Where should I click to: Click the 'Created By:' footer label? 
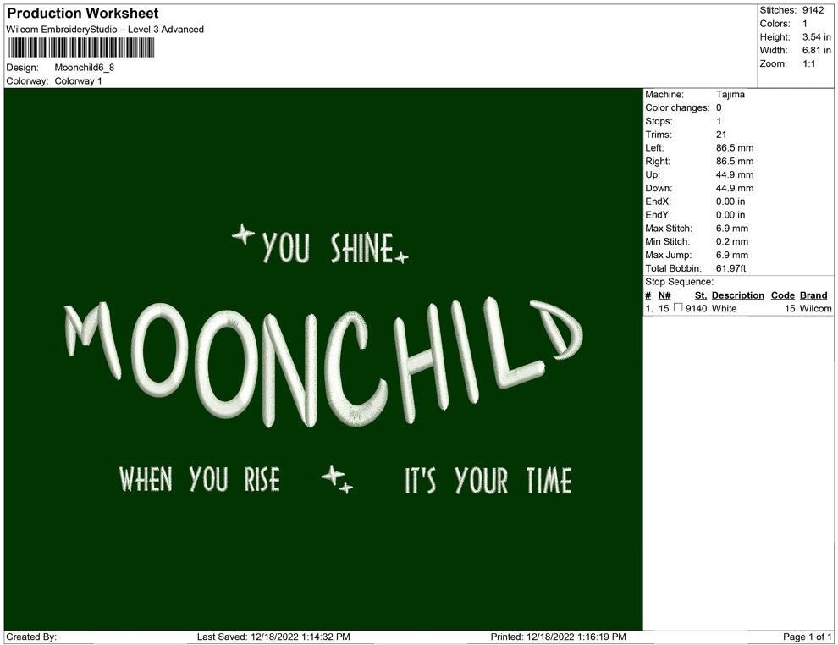31,637
